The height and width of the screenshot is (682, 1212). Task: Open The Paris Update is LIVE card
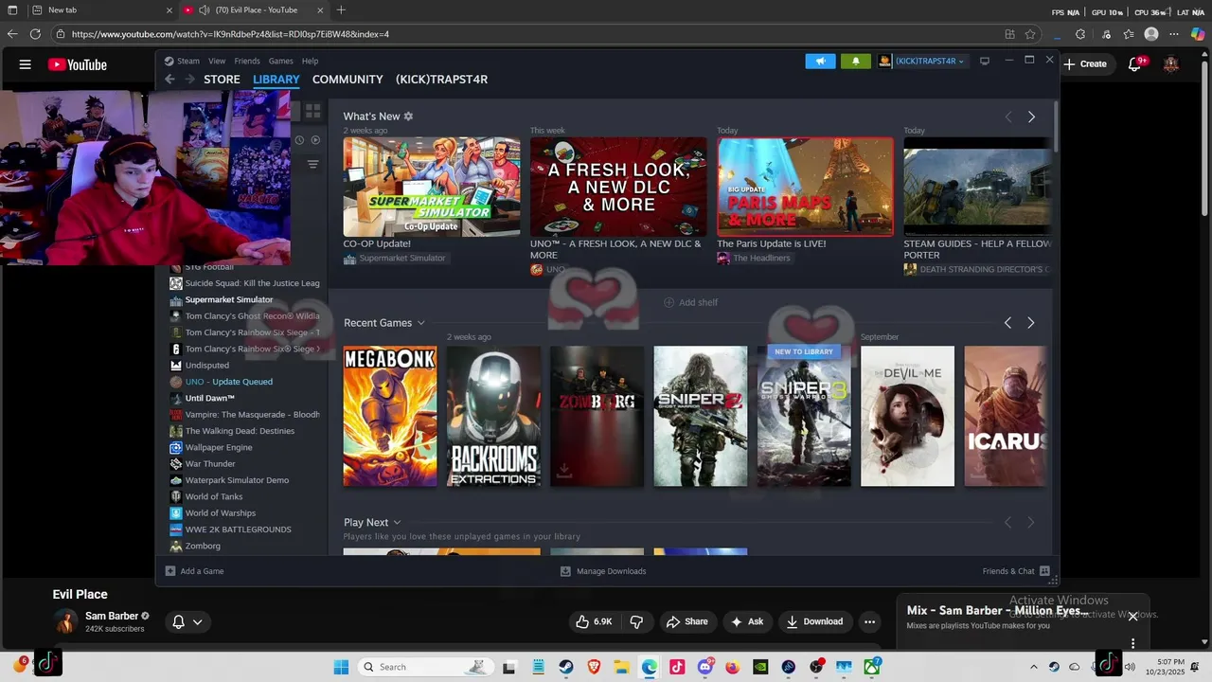805,188
